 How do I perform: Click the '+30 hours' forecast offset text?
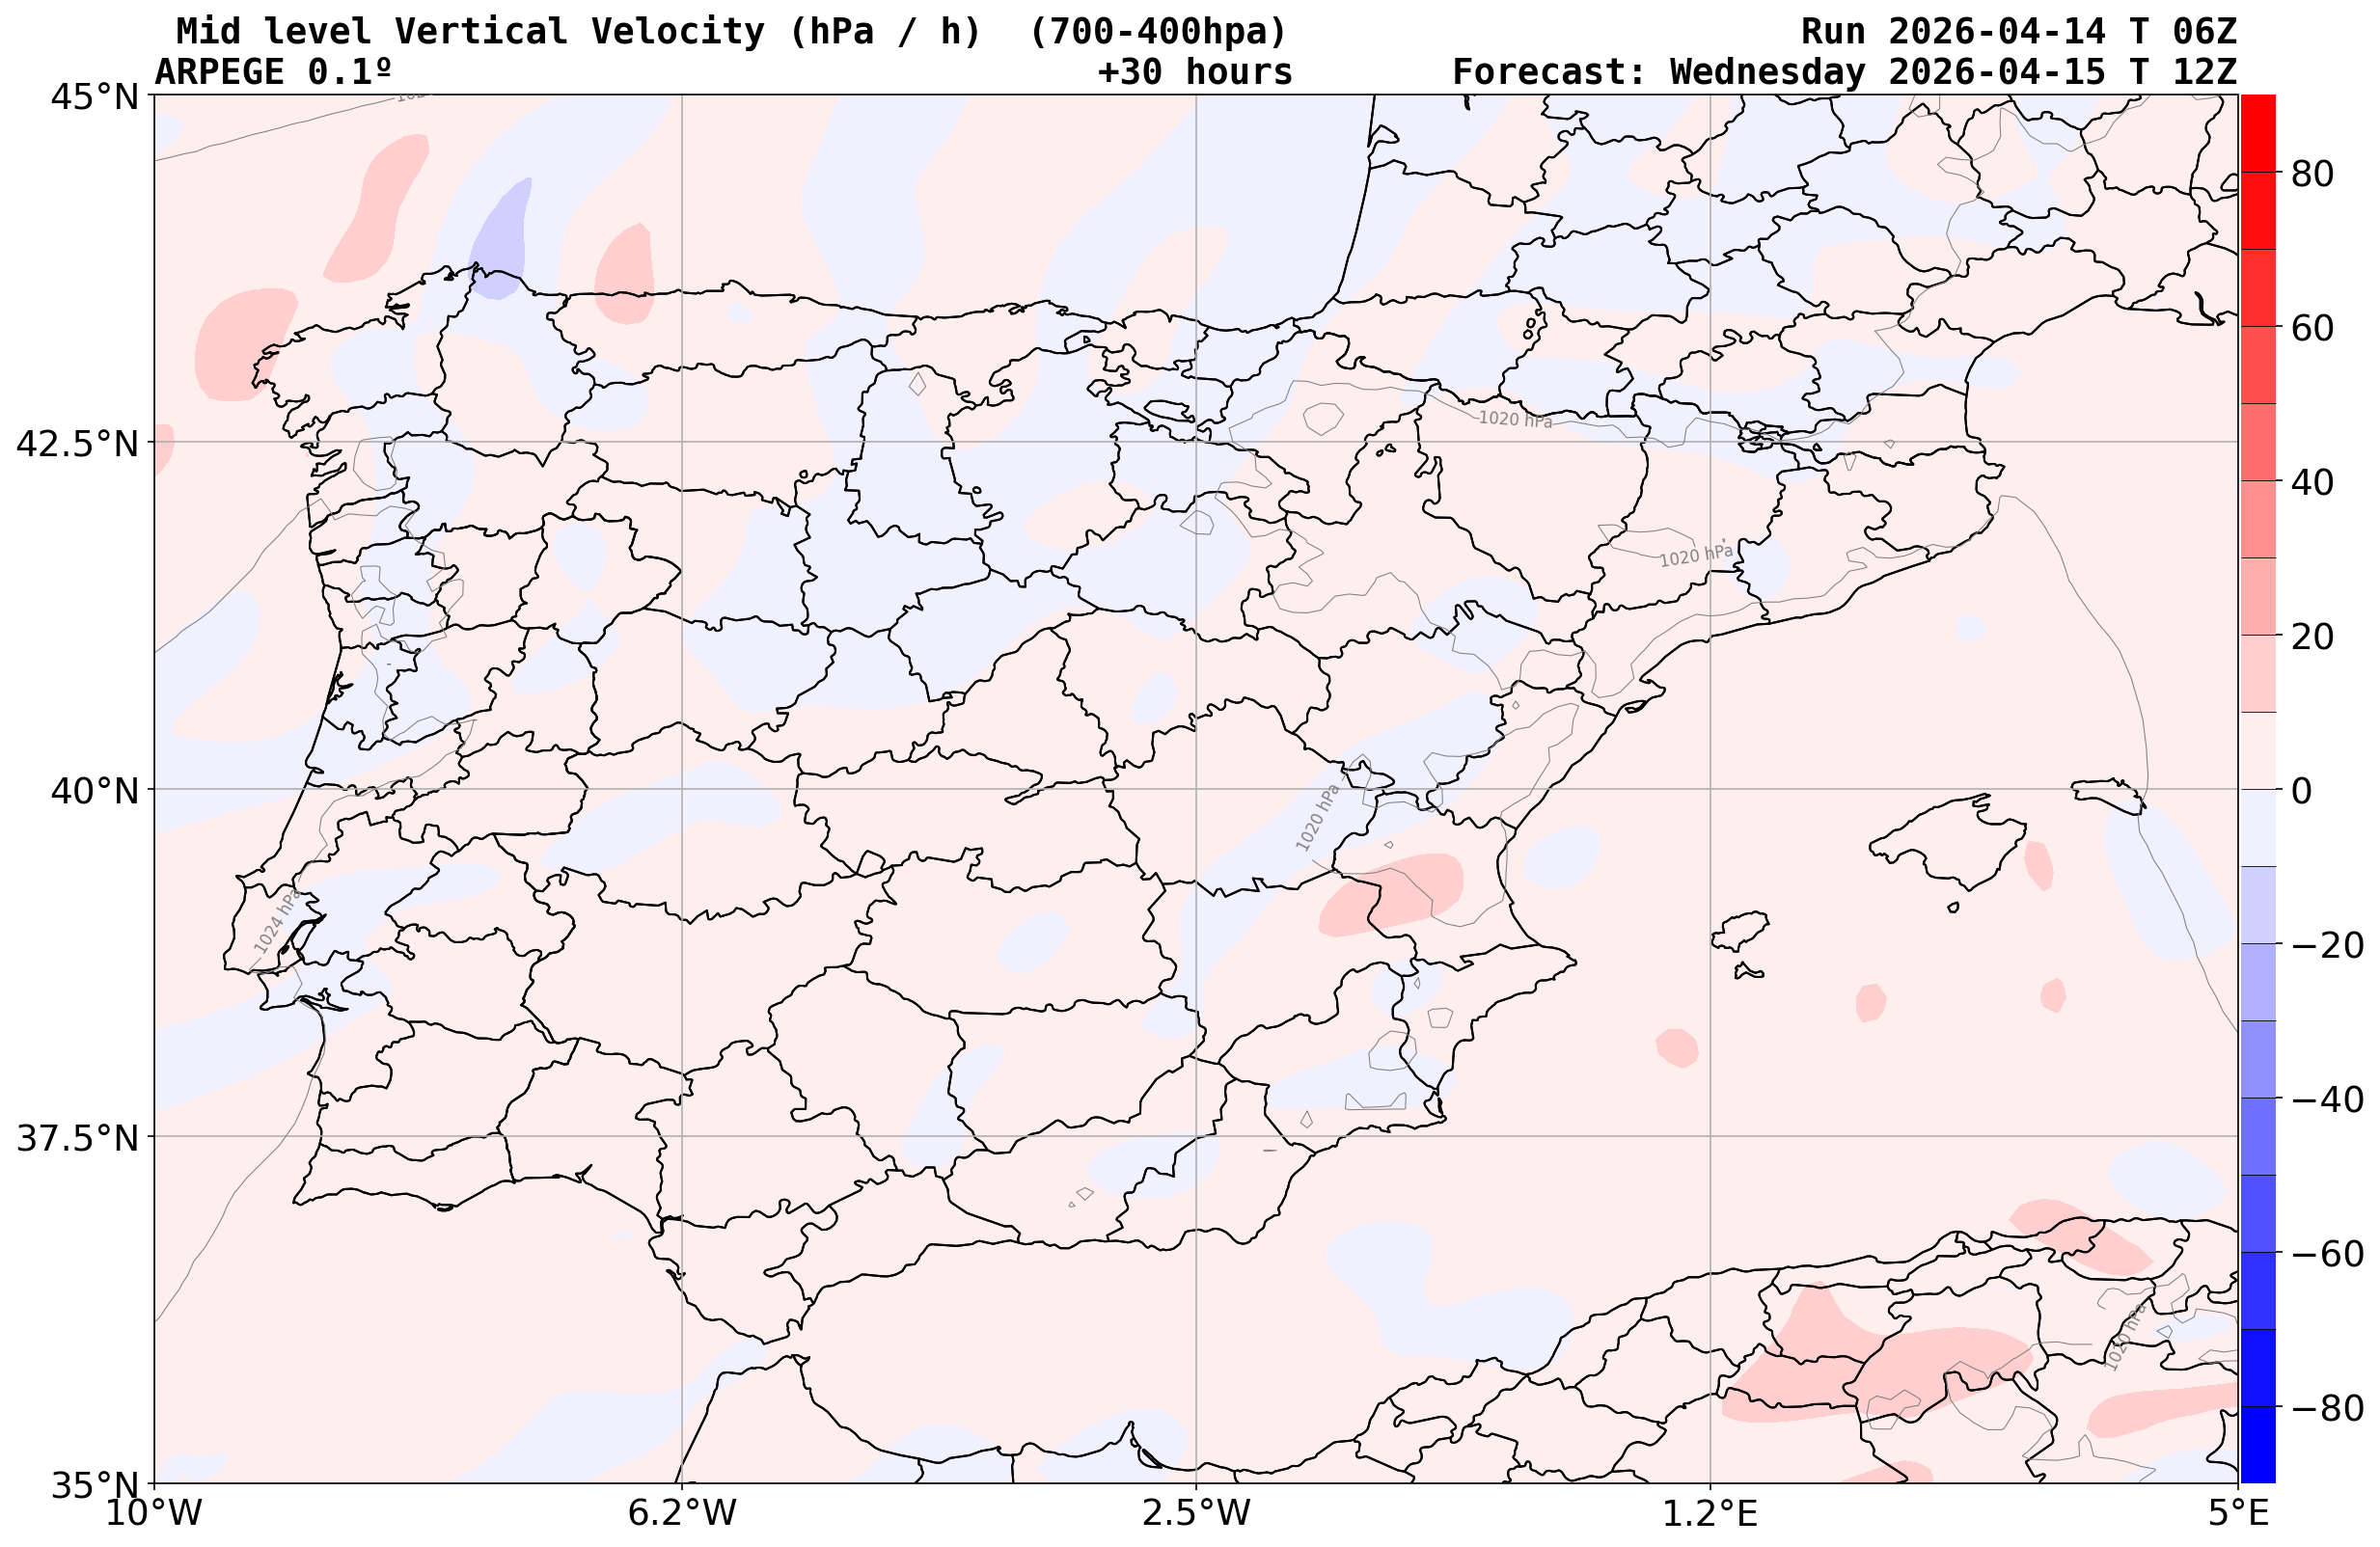[x=1194, y=72]
